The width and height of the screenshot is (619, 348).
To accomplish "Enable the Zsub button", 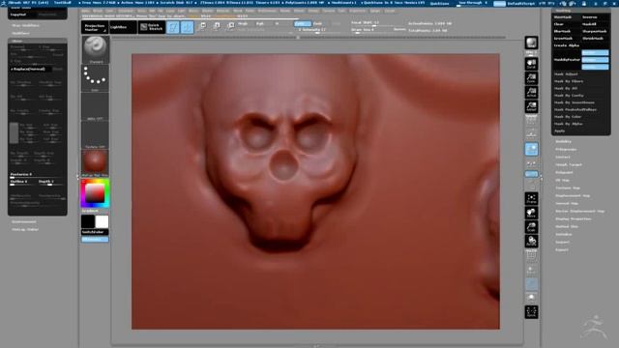I will [x=318, y=23].
